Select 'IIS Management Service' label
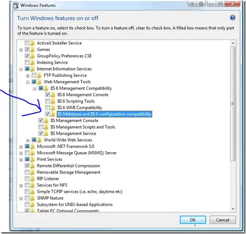This screenshot has width=246, height=234. [73, 133]
